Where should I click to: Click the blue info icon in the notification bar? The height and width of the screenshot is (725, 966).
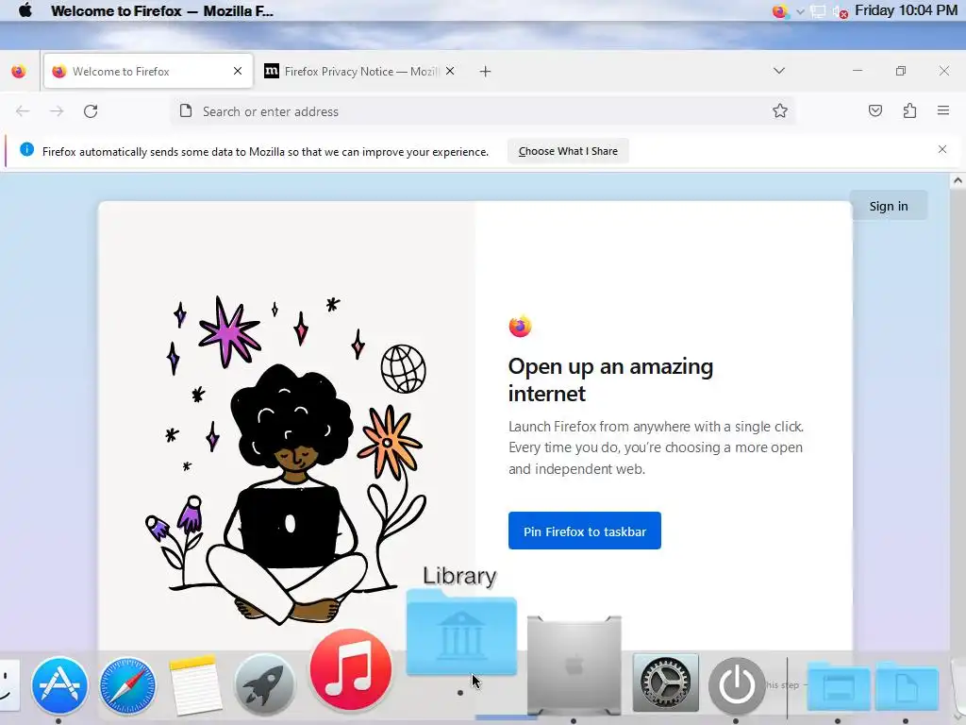click(x=26, y=149)
